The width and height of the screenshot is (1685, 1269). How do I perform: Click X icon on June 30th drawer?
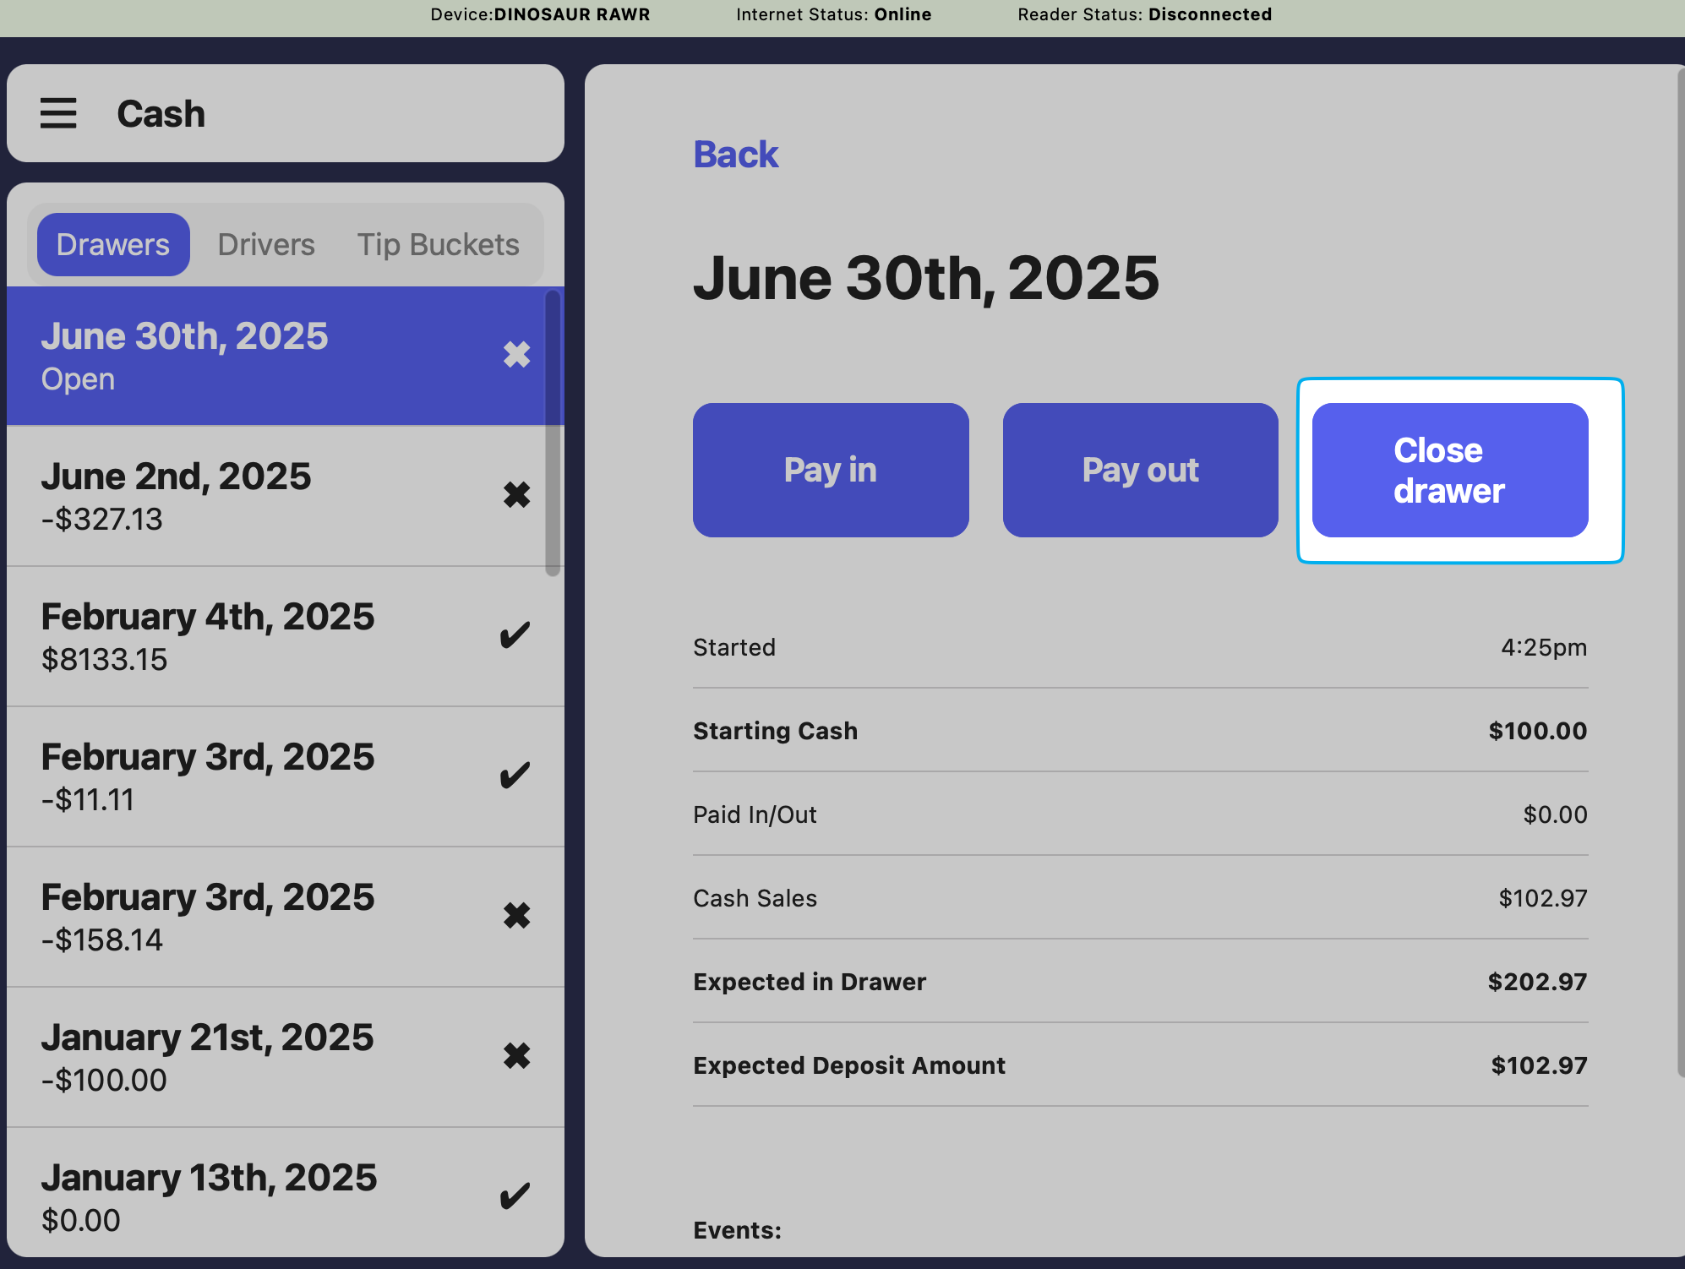click(516, 354)
